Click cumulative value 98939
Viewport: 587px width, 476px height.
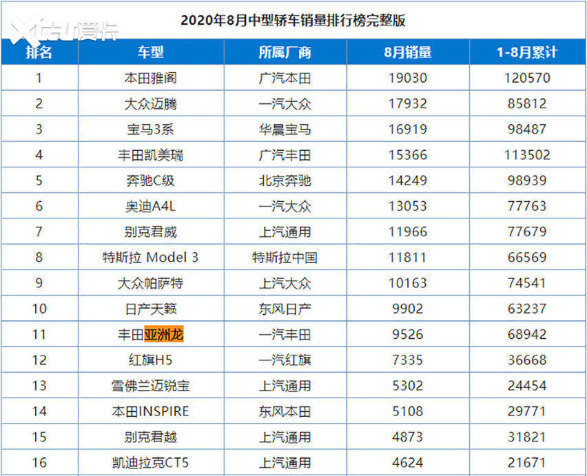tap(527, 180)
